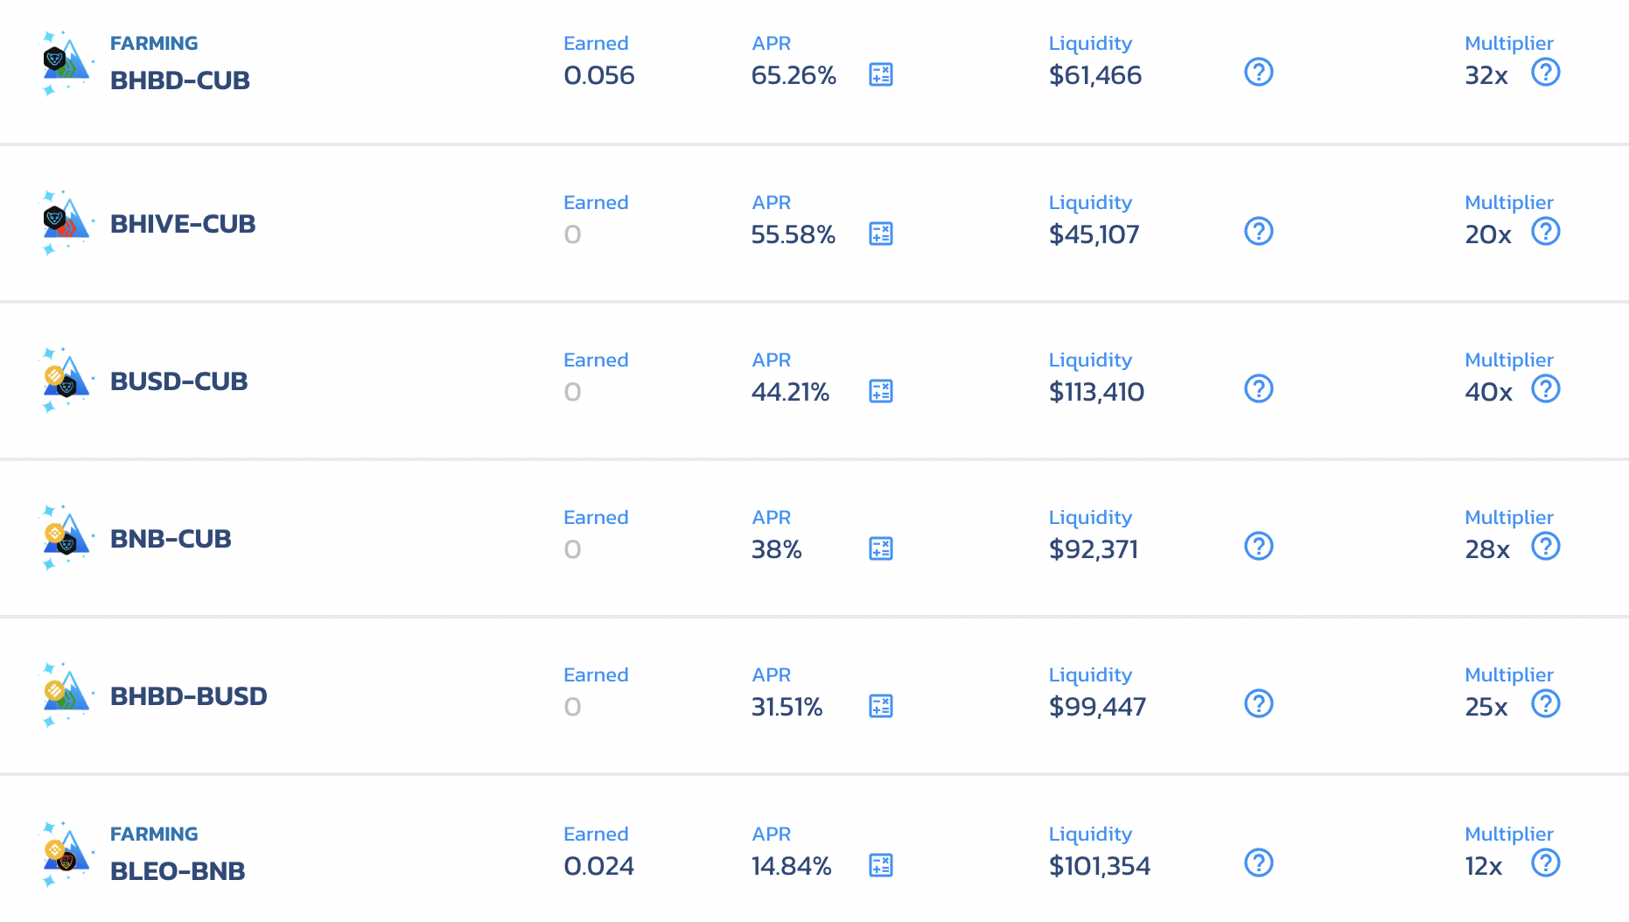This screenshot has height=922, width=1629.
Task: Click the BHBD-BUSD farm name
Action: [x=188, y=696]
